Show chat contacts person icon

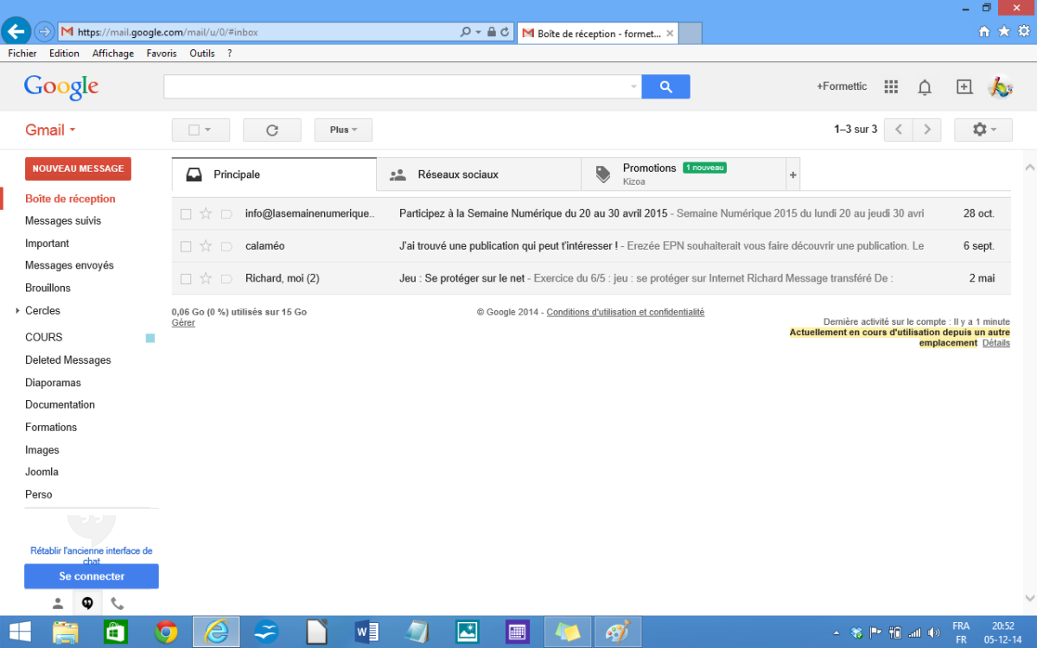[x=58, y=603]
